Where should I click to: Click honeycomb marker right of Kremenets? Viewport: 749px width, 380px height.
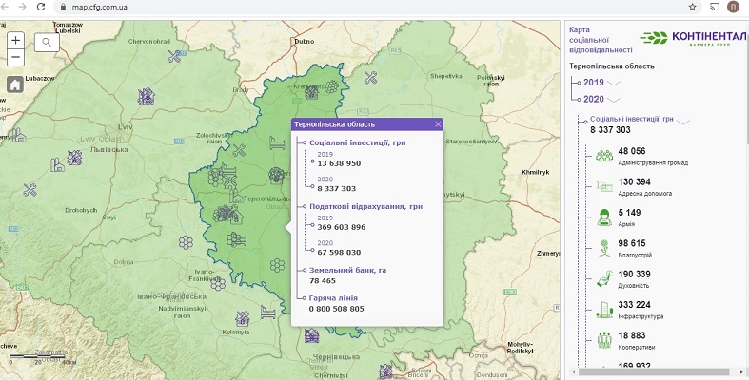coord(331,86)
